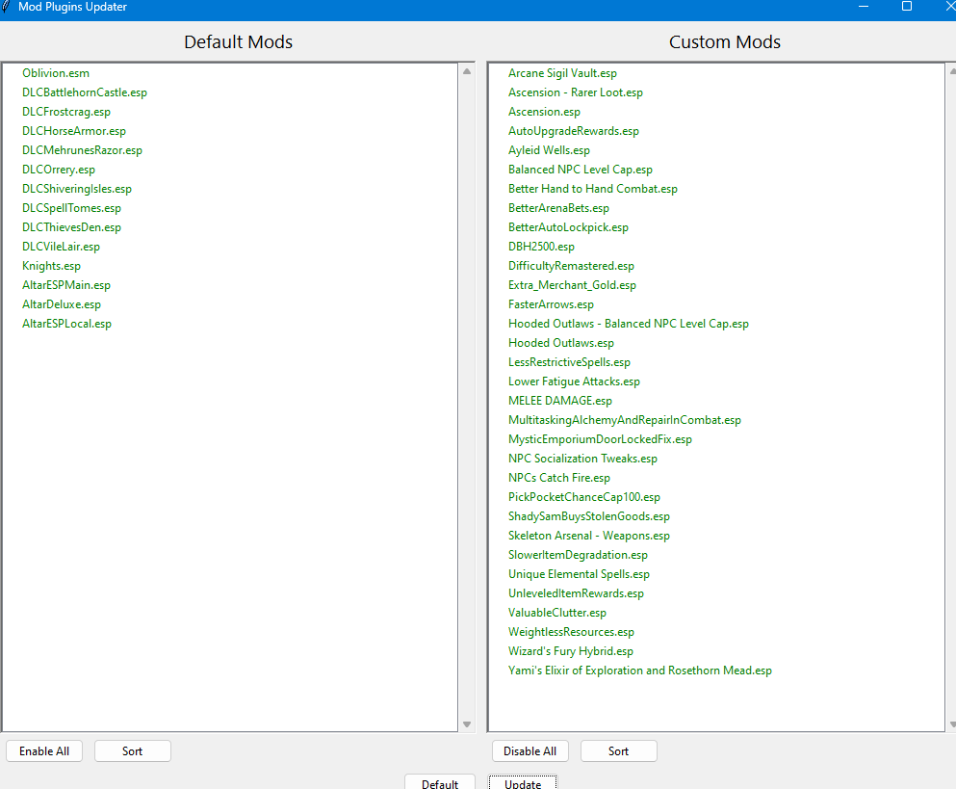The height and width of the screenshot is (789, 956).
Task: Select Yami's Elixir of Exploration and Rosethorn Mead.esp
Action: [x=639, y=671]
